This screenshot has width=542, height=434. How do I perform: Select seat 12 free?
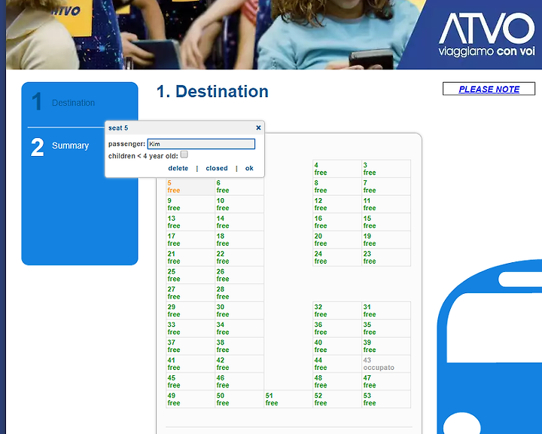click(x=337, y=204)
